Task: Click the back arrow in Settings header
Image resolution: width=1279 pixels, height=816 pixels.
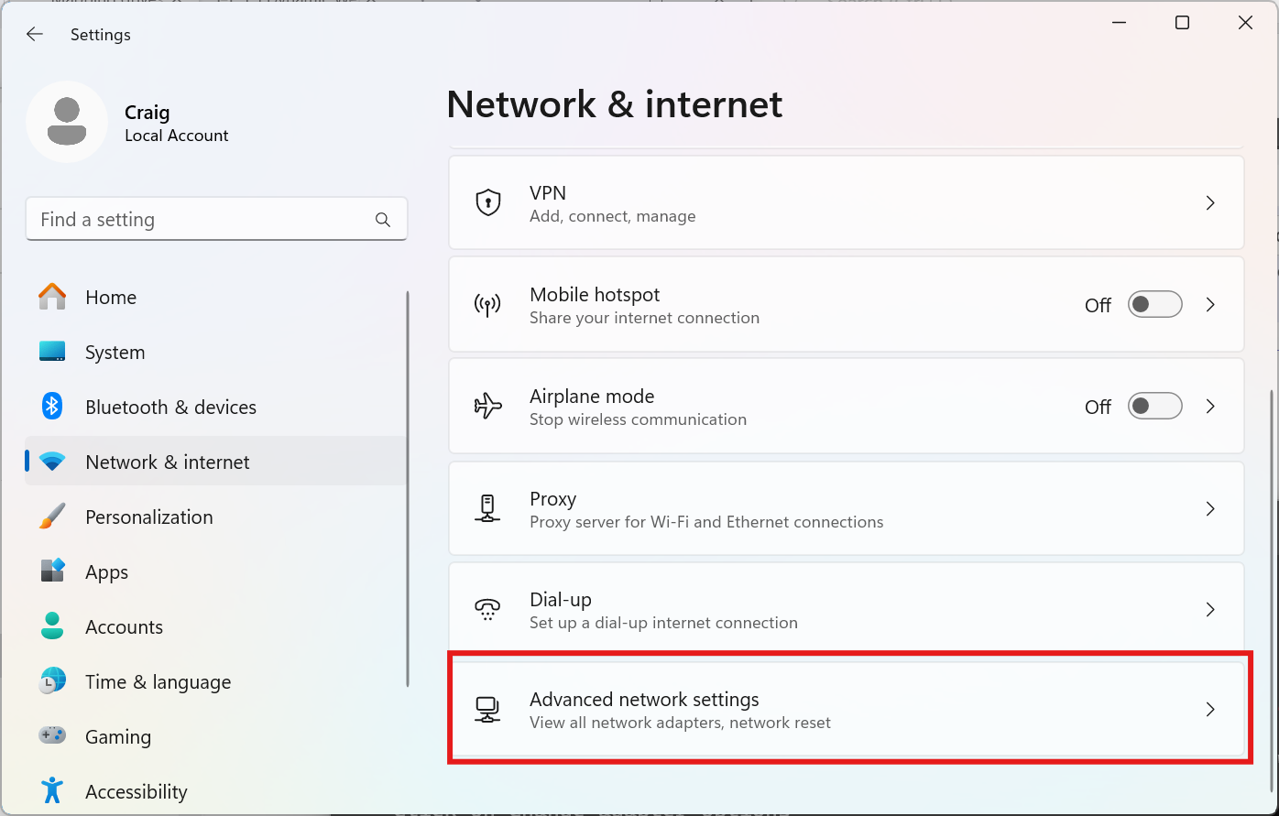Action: pyautogui.click(x=35, y=34)
